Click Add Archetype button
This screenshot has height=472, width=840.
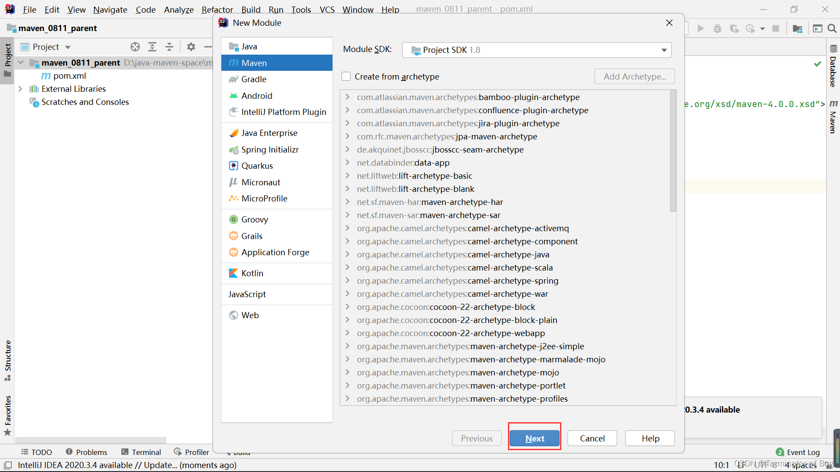[x=635, y=76]
